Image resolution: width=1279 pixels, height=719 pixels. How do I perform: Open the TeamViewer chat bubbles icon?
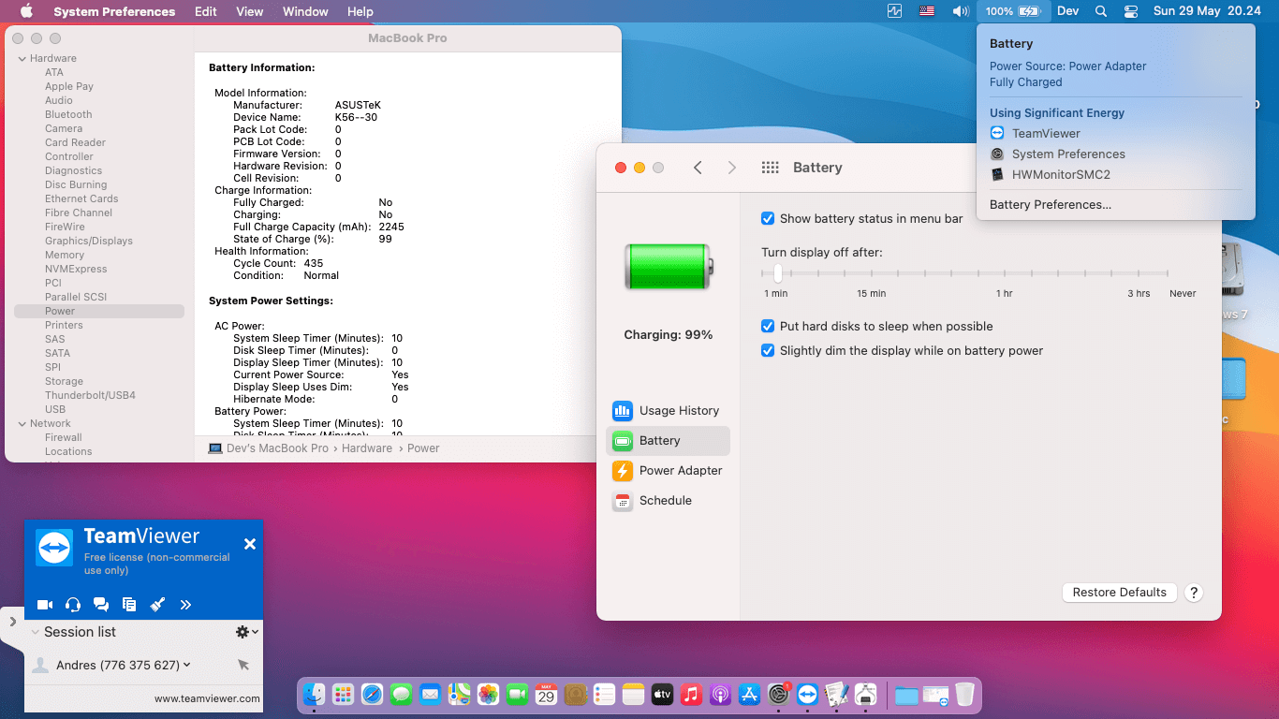(101, 605)
